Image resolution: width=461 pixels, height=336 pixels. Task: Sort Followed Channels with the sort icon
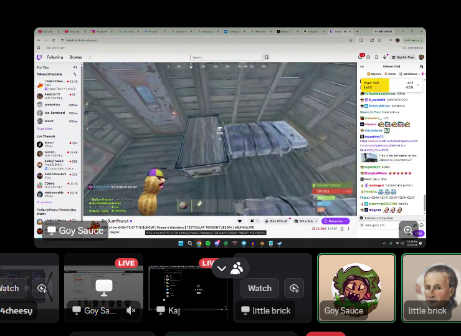pyautogui.click(x=75, y=74)
